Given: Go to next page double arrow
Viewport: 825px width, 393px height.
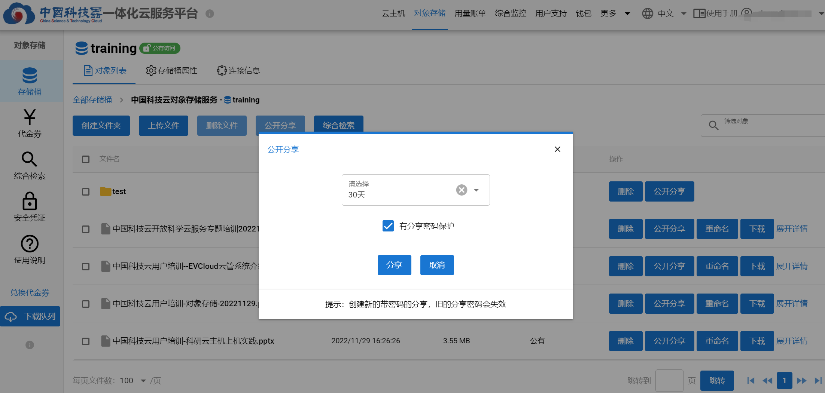Looking at the screenshot, I should click(x=801, y=381).
